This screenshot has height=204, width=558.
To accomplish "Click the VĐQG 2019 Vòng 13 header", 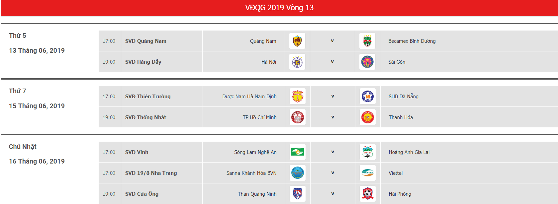I will pos(279,8).
